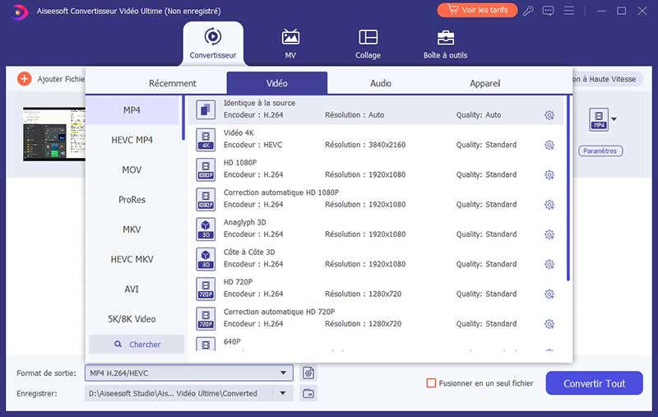
Task: Open the MV module
Action: (x=290, y=44)
